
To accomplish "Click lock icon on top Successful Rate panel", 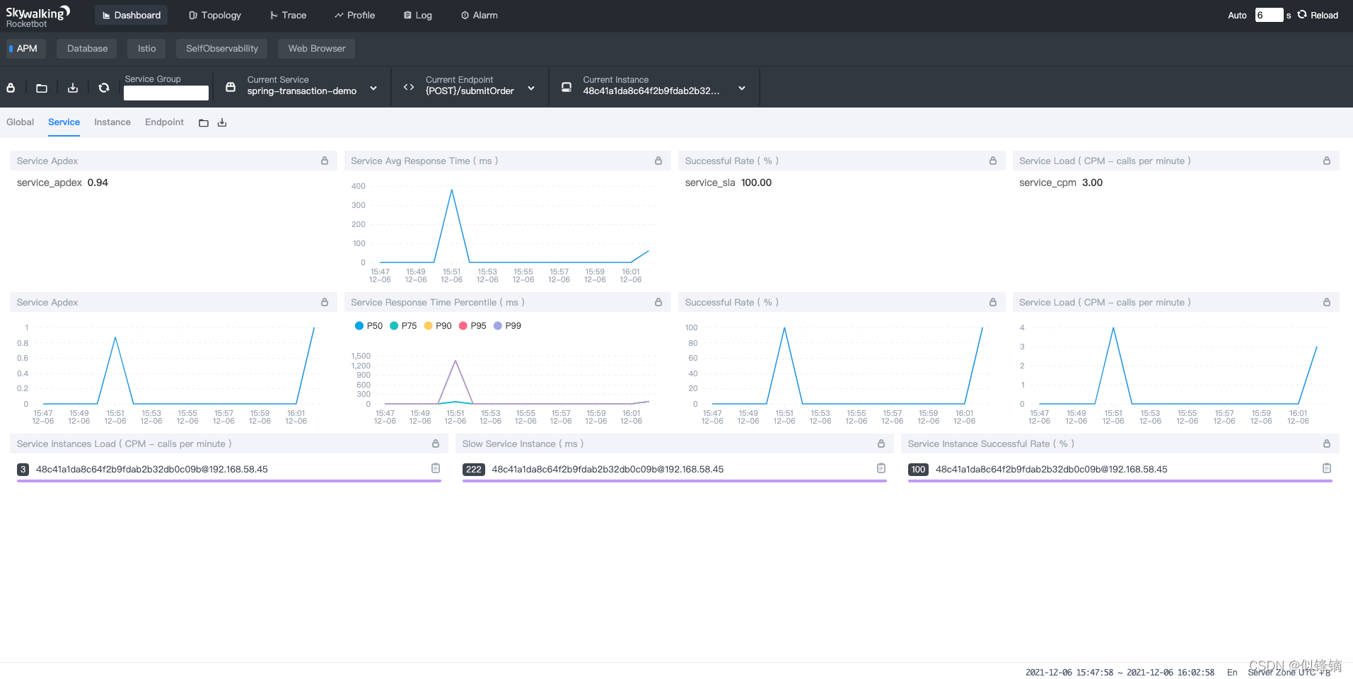I will click(993, 161).
